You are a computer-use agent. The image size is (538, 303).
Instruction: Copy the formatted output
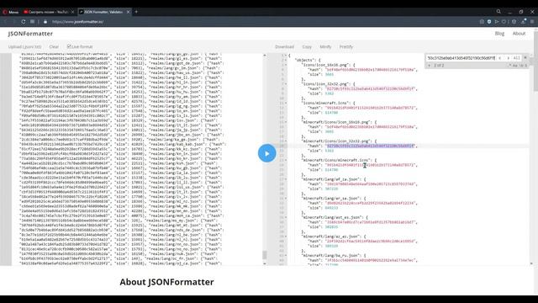pos(307,47)
